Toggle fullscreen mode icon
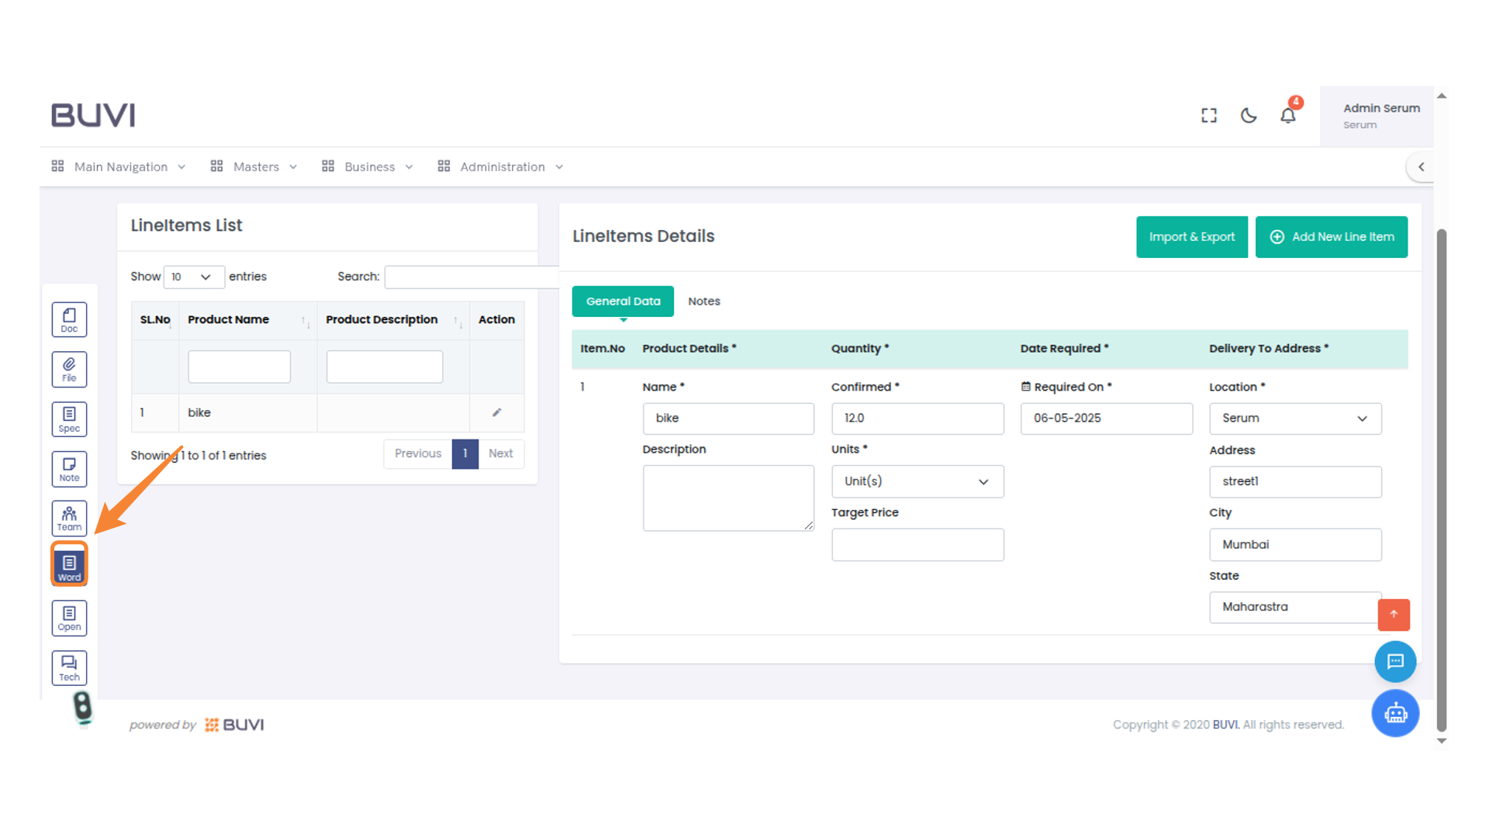The image size is (1489, 837). tap(1209, 115)
